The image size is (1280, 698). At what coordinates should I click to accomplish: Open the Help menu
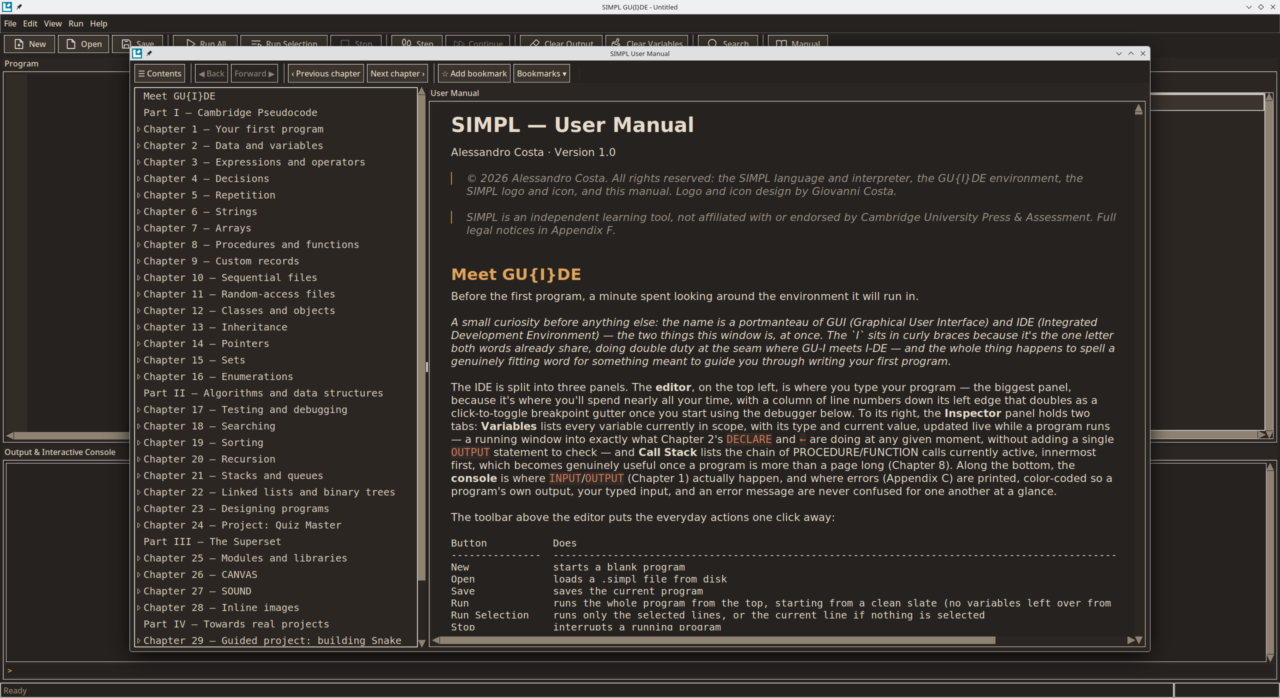click(x=98, y=23)
